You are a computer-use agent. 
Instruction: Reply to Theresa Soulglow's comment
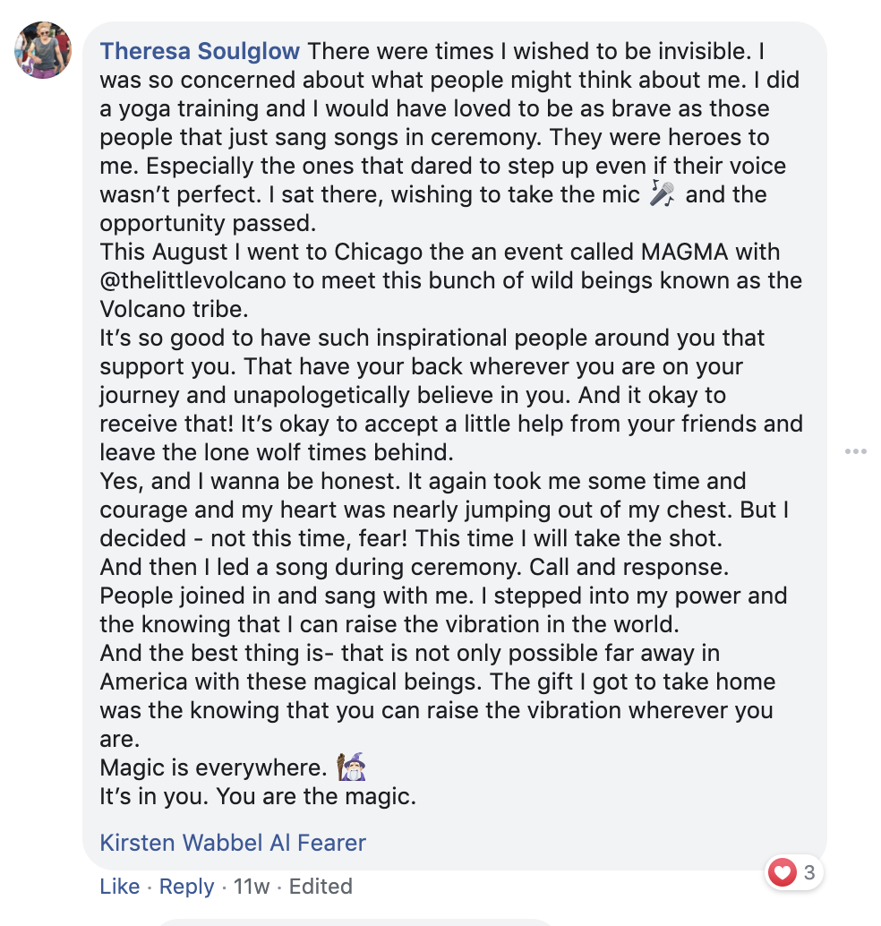186,887
